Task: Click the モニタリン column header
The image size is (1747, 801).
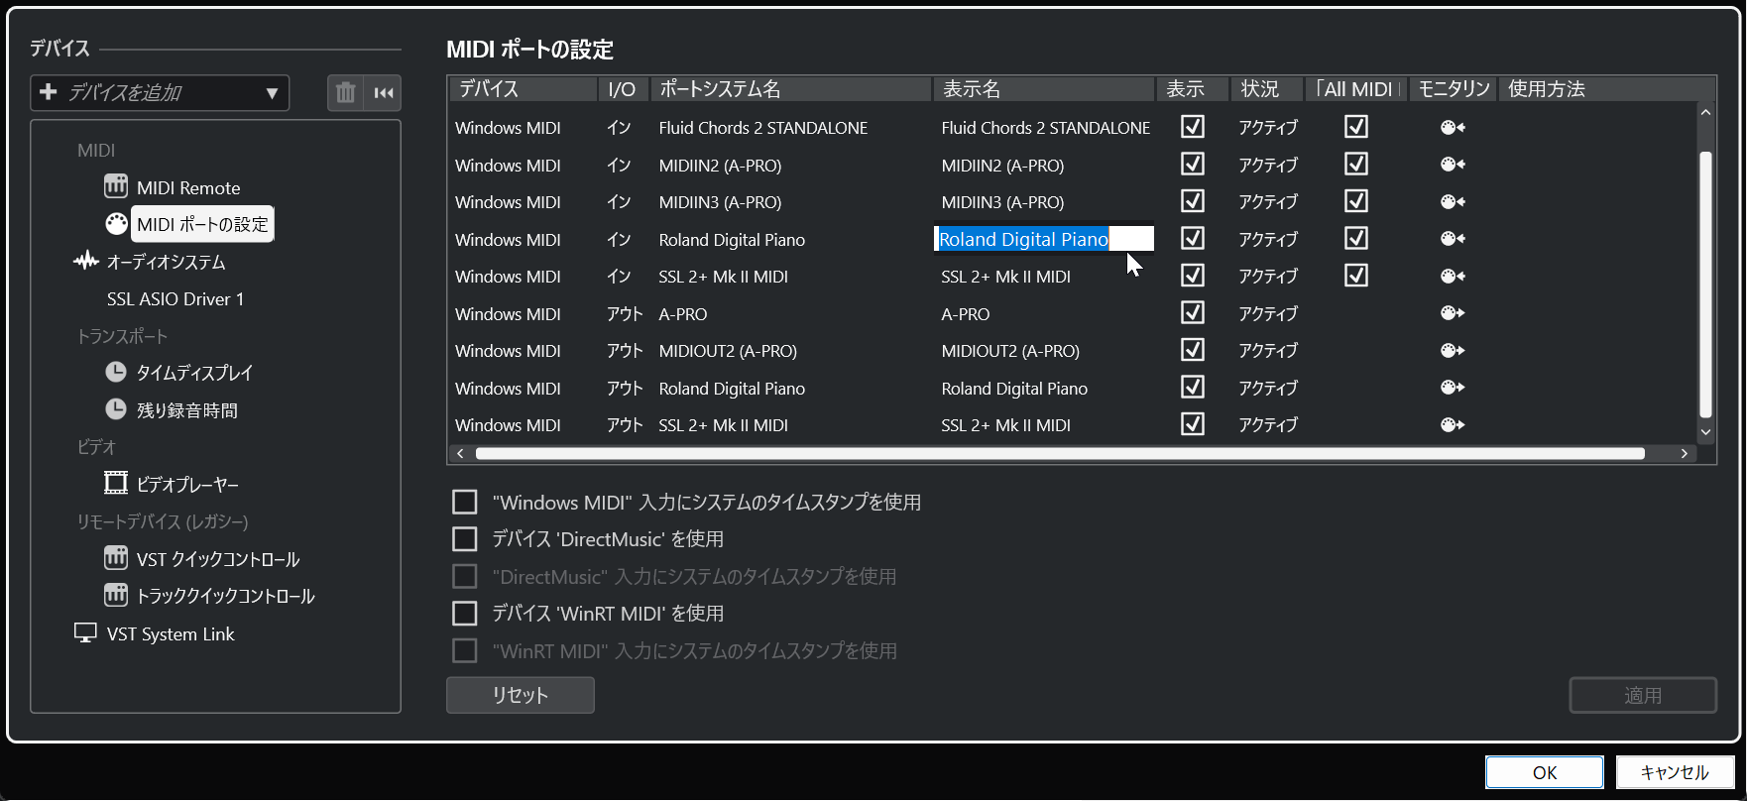Action: tap(1453, 89)
